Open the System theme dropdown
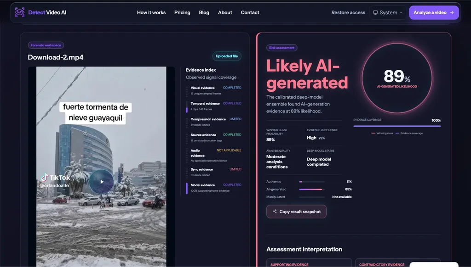471x267 pixels. pyautogui.click(x=388, y=12)
